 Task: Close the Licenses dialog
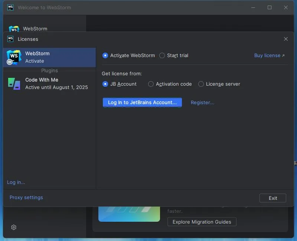point(285,39)
